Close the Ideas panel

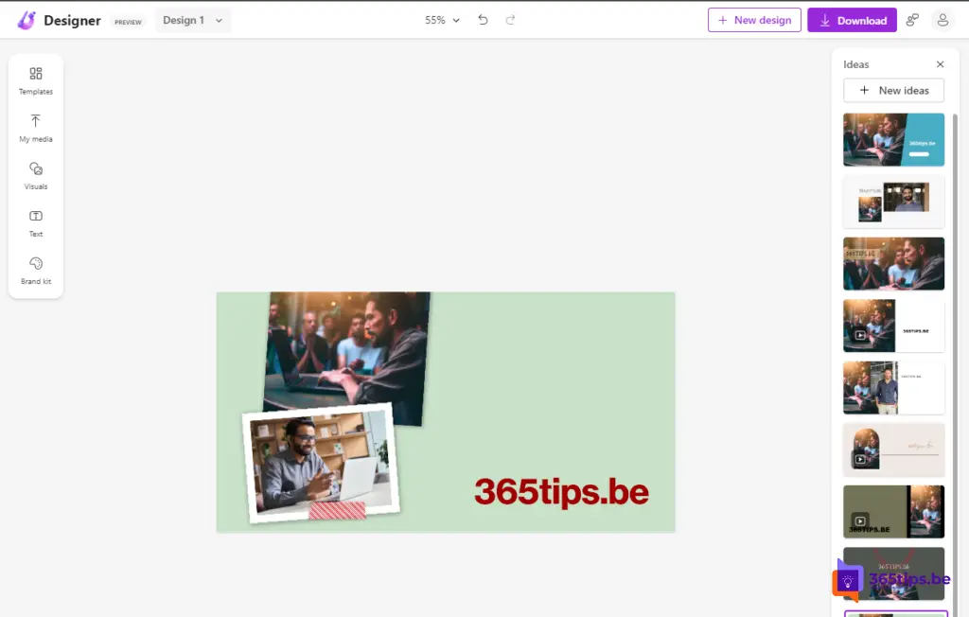click(940, 64)
